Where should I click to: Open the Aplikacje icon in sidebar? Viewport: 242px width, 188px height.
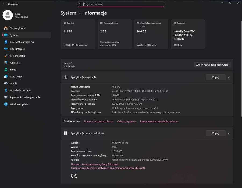[x=6, y=63]
